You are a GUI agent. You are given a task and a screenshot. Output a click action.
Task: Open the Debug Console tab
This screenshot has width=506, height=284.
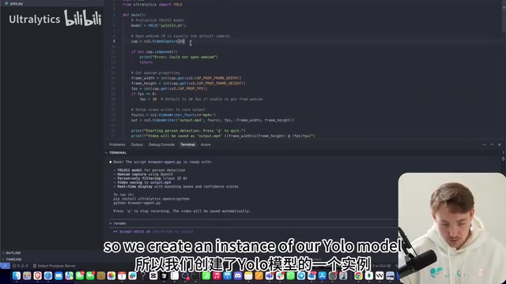(x=161, y=144)
